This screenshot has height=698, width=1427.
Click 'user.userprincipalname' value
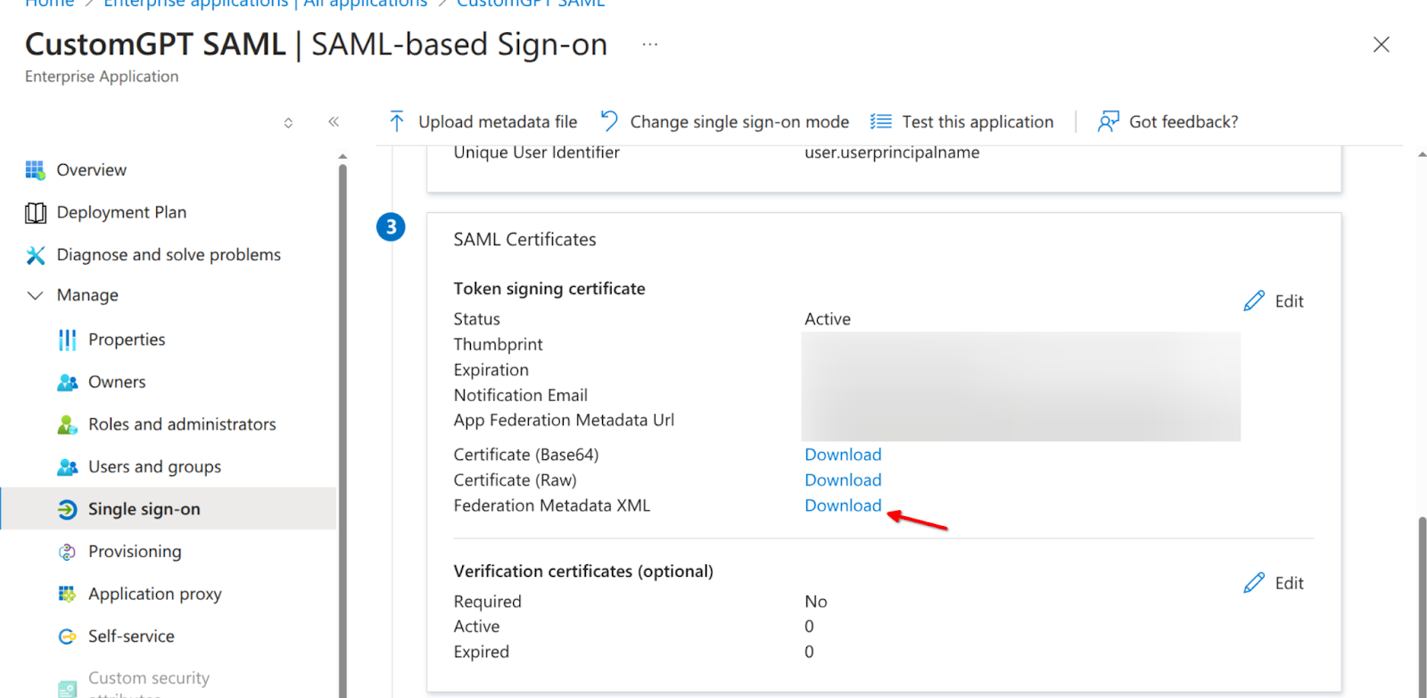pyautogui.click(x=892, y=152)
